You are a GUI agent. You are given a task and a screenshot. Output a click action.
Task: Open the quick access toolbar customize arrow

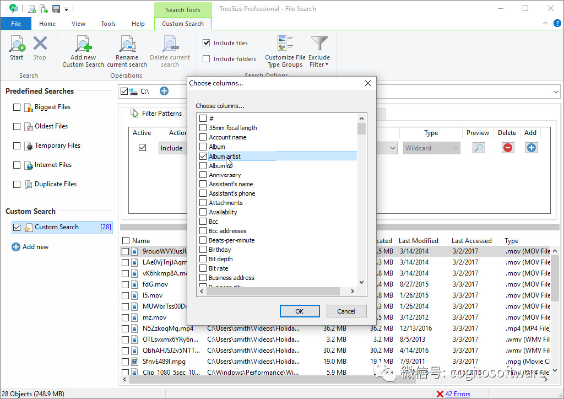(66, 9)
